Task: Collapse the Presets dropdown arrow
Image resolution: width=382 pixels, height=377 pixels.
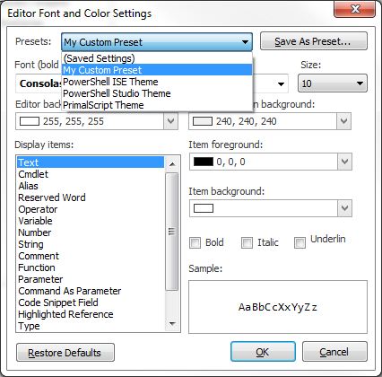Action: point(245,42)
